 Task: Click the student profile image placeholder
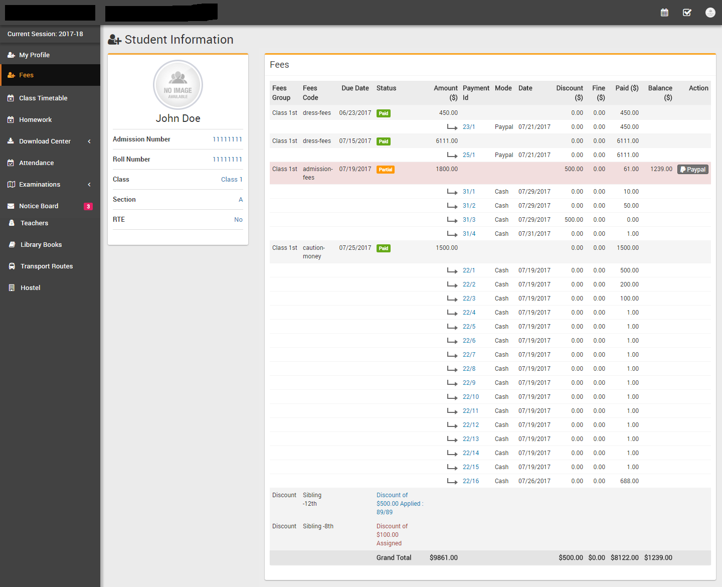click(x=178, y=85)
